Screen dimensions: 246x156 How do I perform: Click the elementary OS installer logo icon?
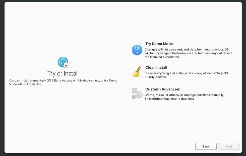click(x=63, y=62)
